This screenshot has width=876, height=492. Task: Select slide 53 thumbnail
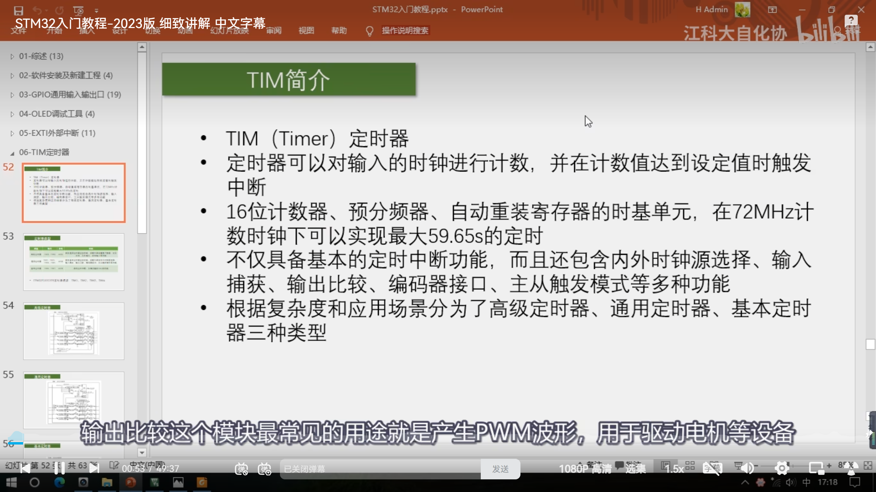pyautogui.click(x=74, y=262)
